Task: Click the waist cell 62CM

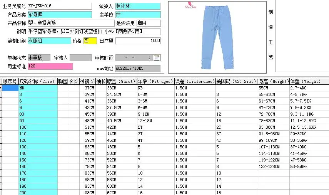Action: click(x=122, y=192)
